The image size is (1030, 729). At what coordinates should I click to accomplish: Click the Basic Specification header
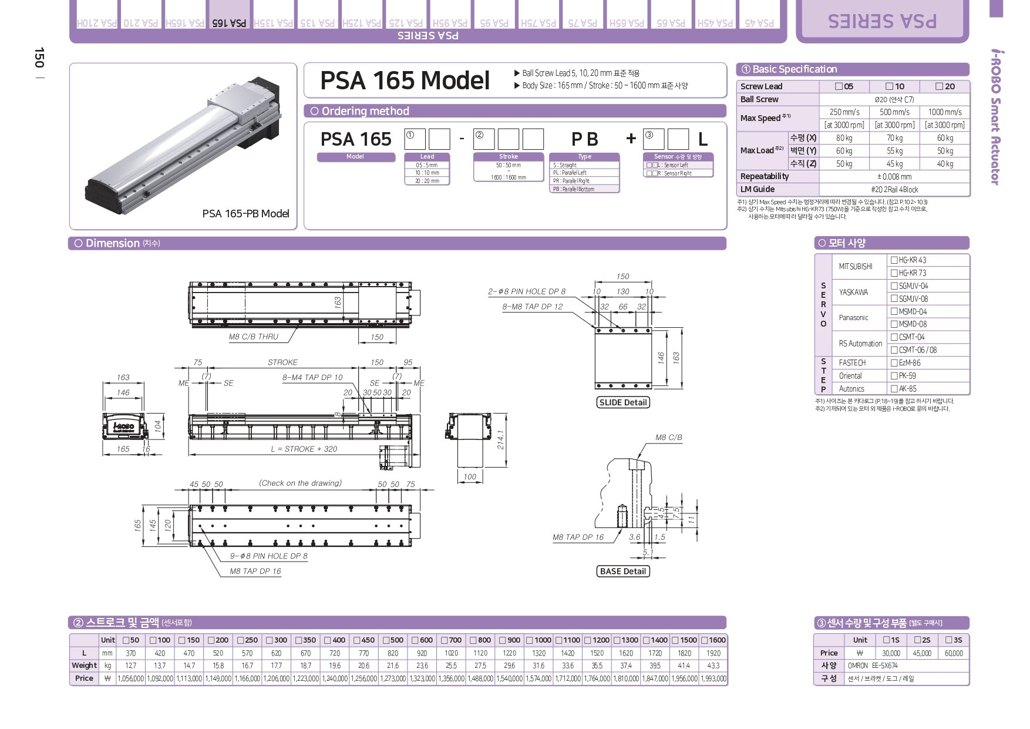click(853, 69)
